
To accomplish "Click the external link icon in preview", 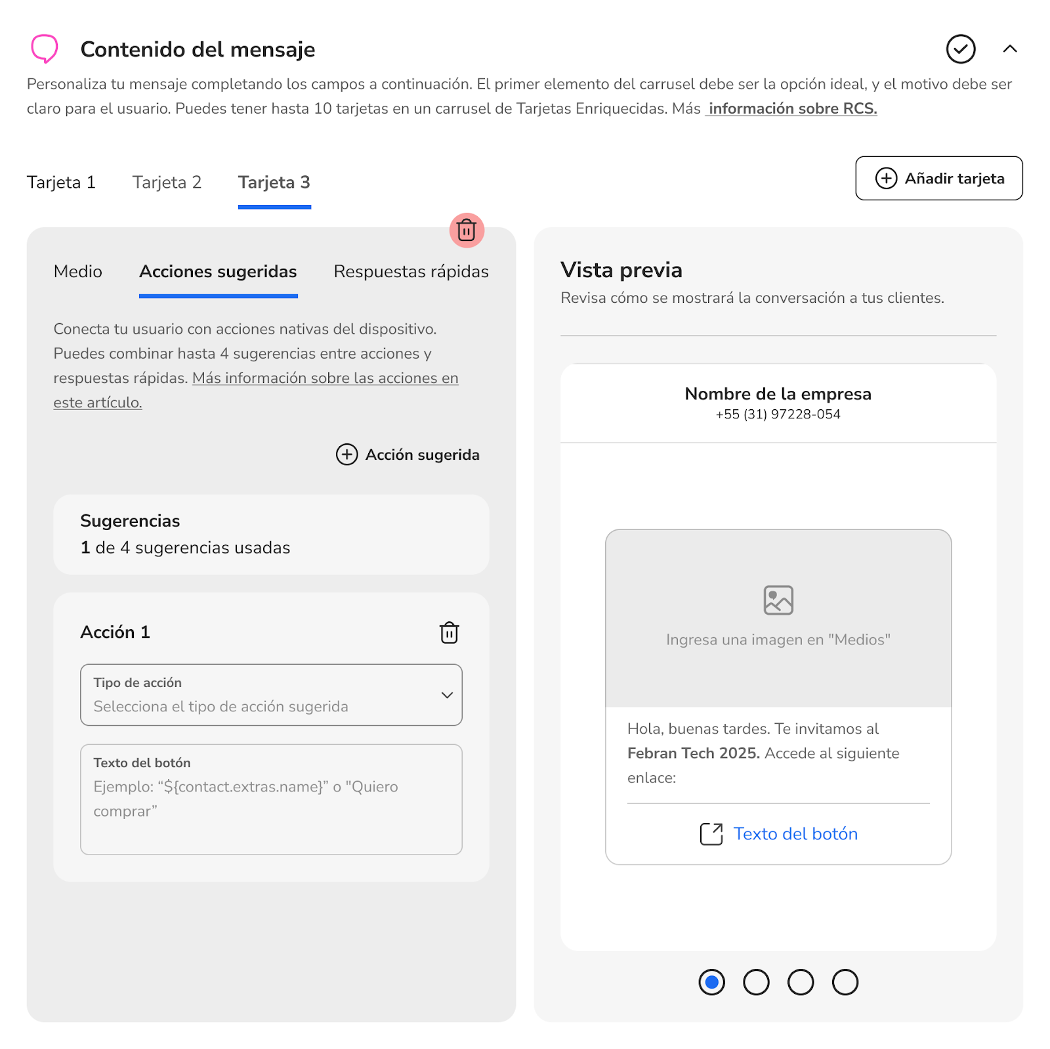I will tap(711, 834).
